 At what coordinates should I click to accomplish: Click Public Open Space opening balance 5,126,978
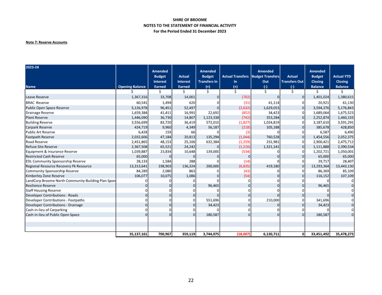tap(140, 108)
